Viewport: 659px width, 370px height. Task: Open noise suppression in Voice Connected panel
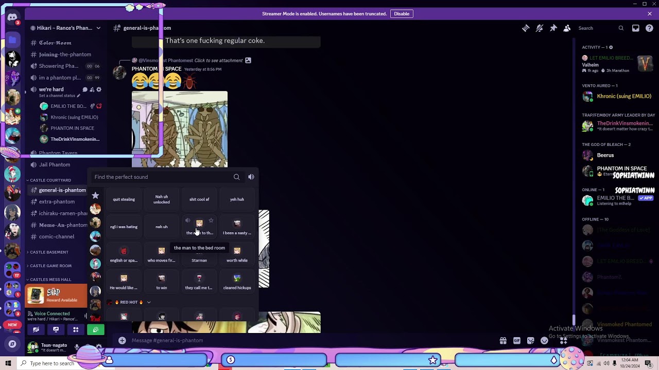coord(85,316)
